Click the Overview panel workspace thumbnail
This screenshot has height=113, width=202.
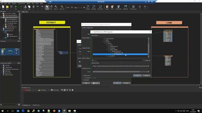(x=10, y=51)
